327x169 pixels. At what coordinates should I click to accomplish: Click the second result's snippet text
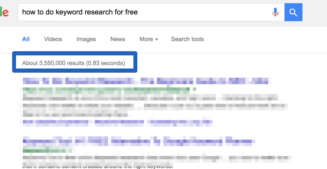156,161
